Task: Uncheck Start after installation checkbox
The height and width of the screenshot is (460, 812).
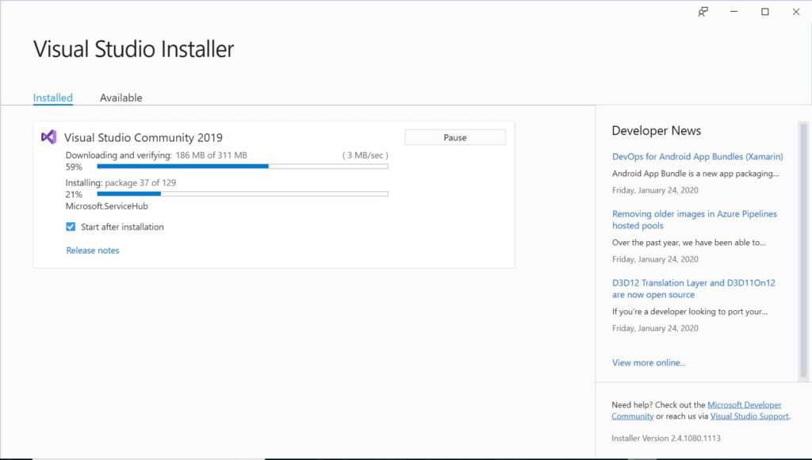Action: [x=71, y=227]
